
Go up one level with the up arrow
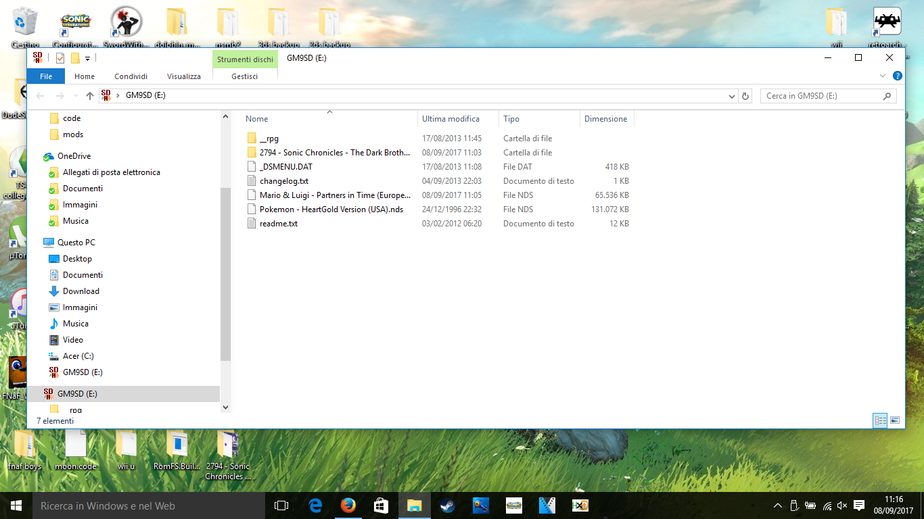coord(90,96)
